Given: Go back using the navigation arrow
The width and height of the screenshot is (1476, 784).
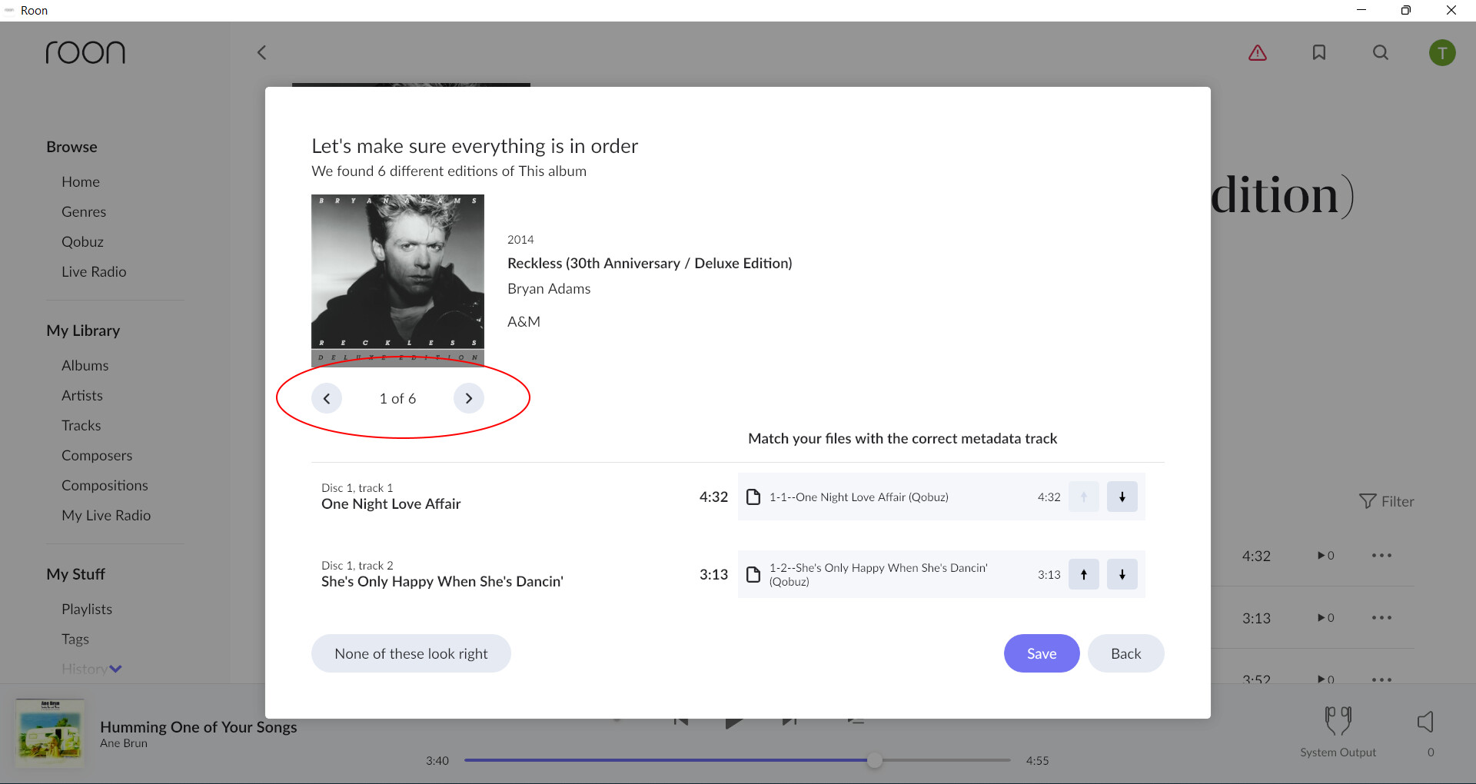Looking at the screenshot, I should pyautogui.click(x=261, y=52).
